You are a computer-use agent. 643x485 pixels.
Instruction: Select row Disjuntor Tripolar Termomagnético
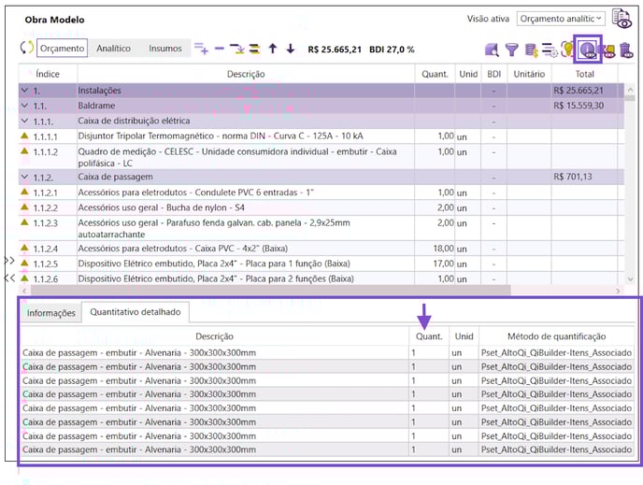coord(321,136)
